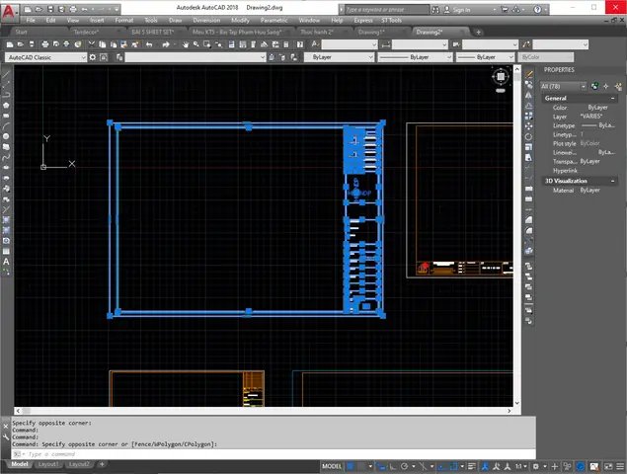Click Quick Access toolbar Save icon
Viewport: 627px width, 474px height.
click(x=50, y=9)
